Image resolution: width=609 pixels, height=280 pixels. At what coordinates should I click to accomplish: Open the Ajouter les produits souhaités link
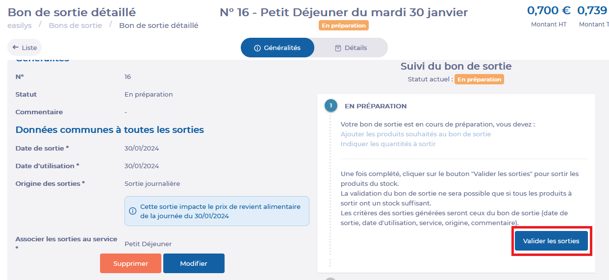416,134
